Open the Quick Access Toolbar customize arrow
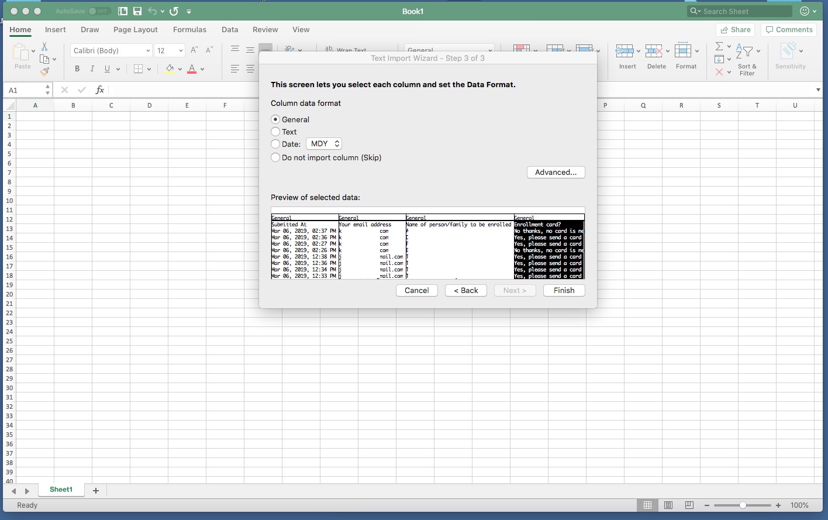This screenshot has width=828, height=520. pyautogui.click(x=189, y=11)
